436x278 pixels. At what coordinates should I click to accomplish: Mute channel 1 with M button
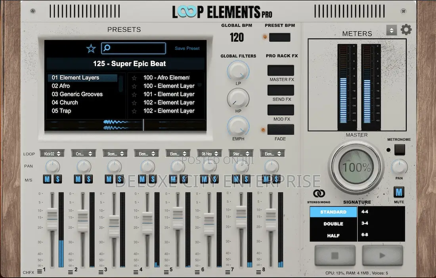pyautogui.click(x=47, y=179)
